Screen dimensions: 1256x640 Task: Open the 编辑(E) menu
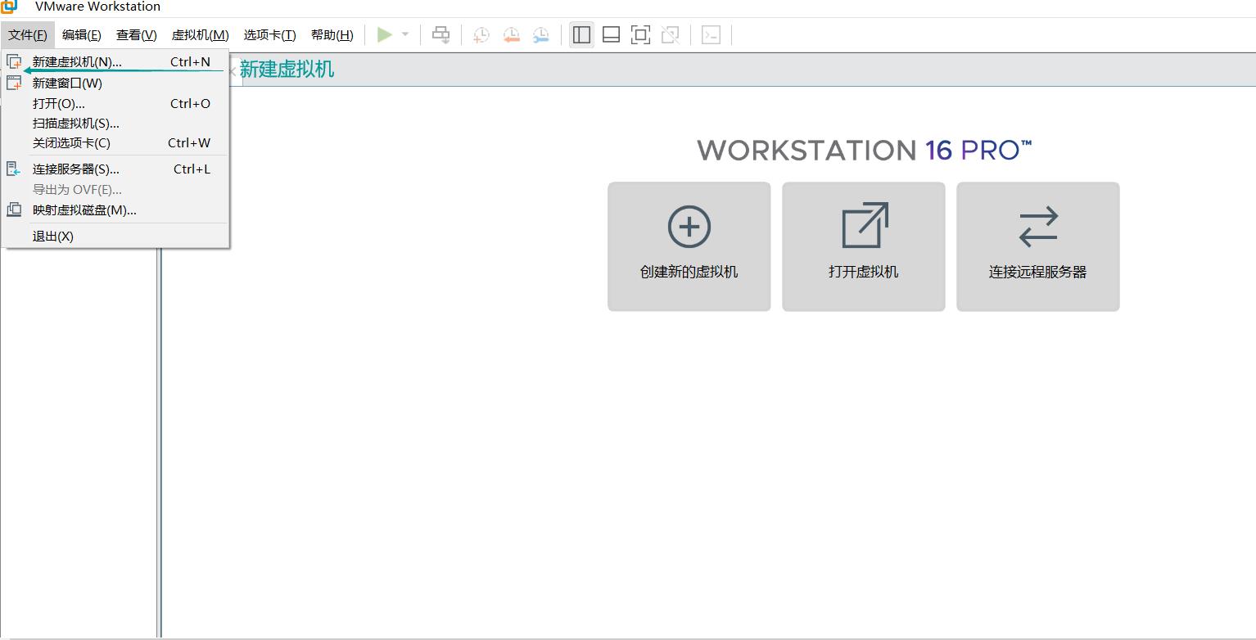pyautogui.click(x=82, y=34)
